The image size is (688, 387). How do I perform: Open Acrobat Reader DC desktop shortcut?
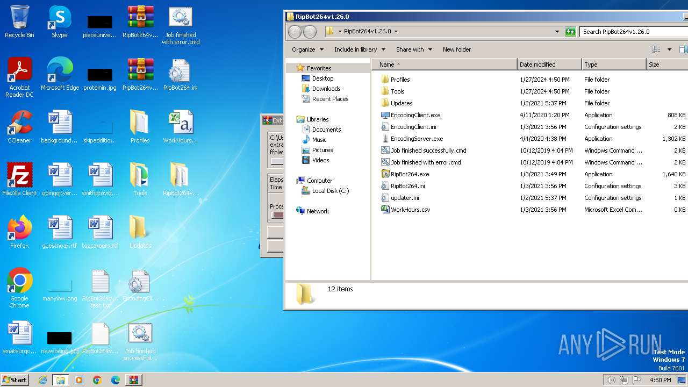19,78
